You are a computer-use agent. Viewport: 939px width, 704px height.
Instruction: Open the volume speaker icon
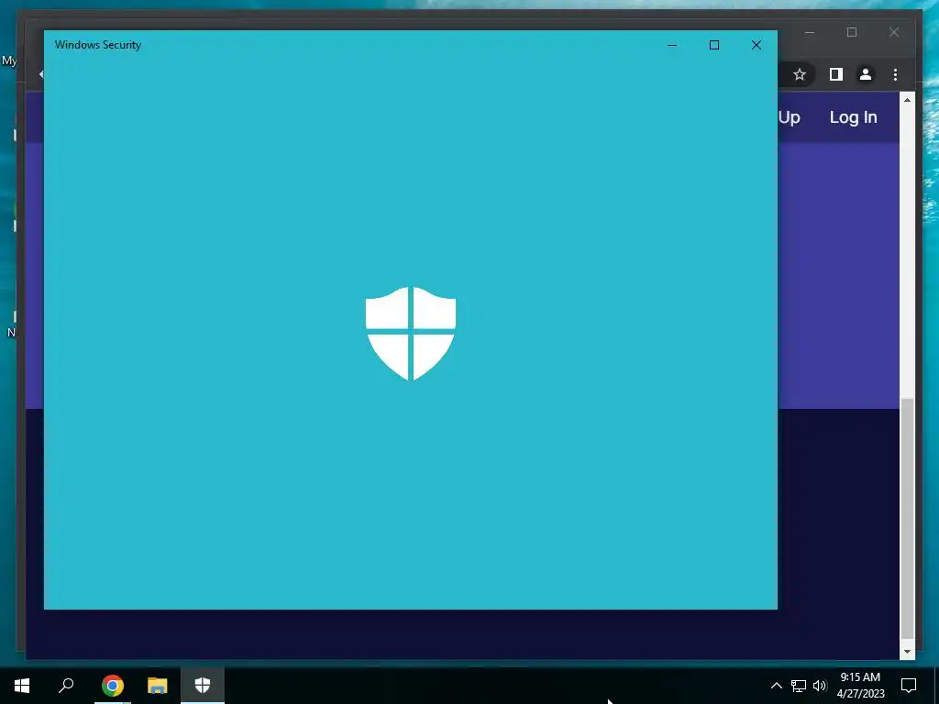[x=820, y=686]
